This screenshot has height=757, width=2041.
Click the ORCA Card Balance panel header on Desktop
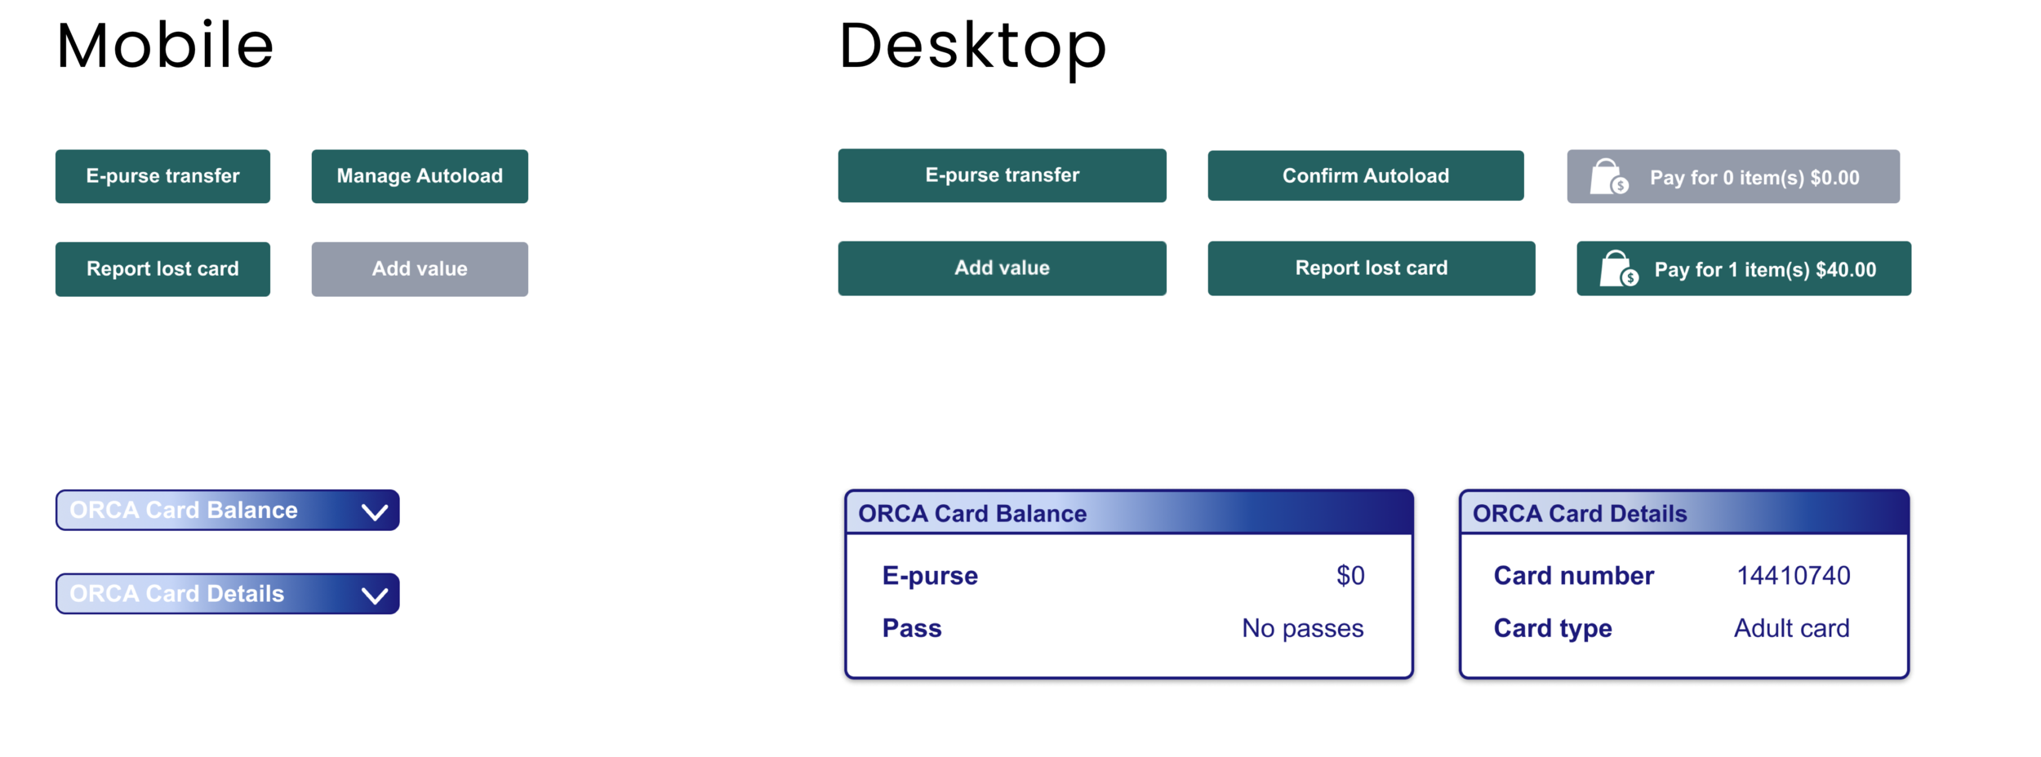(1129, 513)
